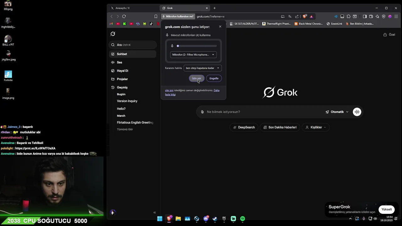
Task: Toggle the browser sidebar panel icon
Action: tap(365, 16)
